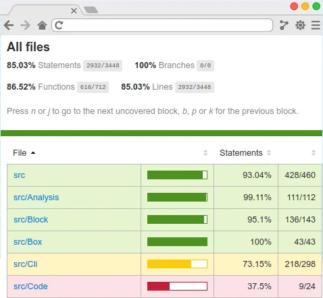
Task: Open the src/Block link
Action: tap(31, 220)
